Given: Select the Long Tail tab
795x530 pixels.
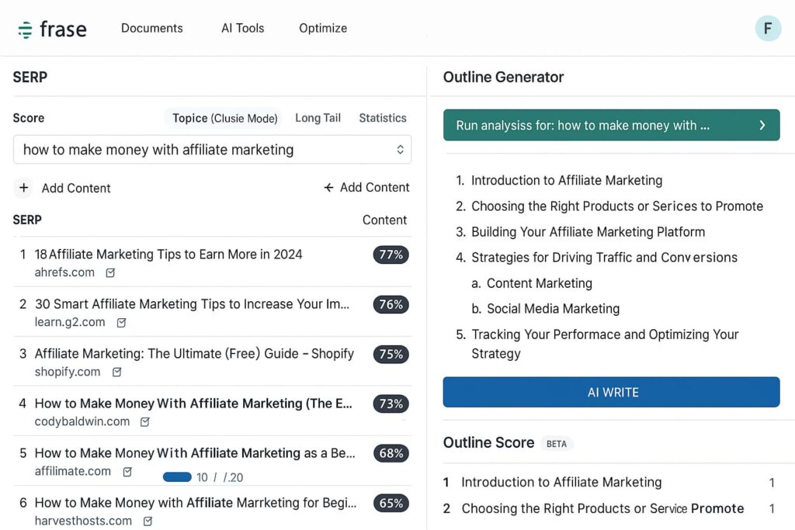Looking at the screenshot, I should tap(318, 118).
